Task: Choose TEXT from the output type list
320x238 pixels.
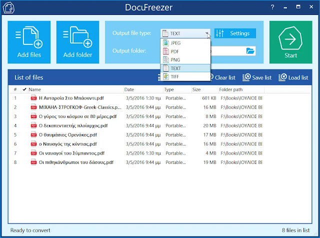Action: (185, 68)
